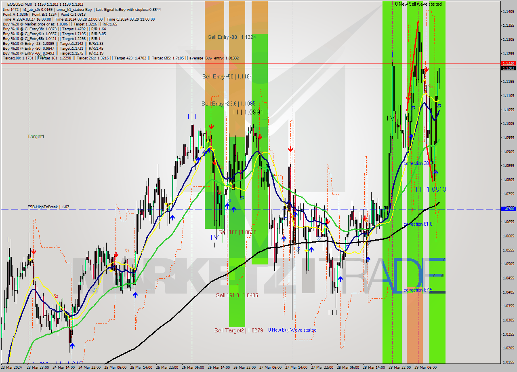517x372 pixels.
Task: Click the '26 Mar 14:00' time axis label
Action: [219, 368]
